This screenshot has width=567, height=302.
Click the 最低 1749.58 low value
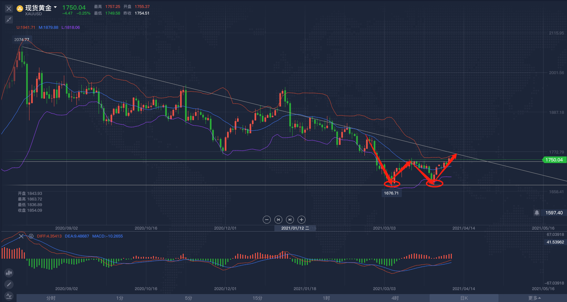pos(107,13)
